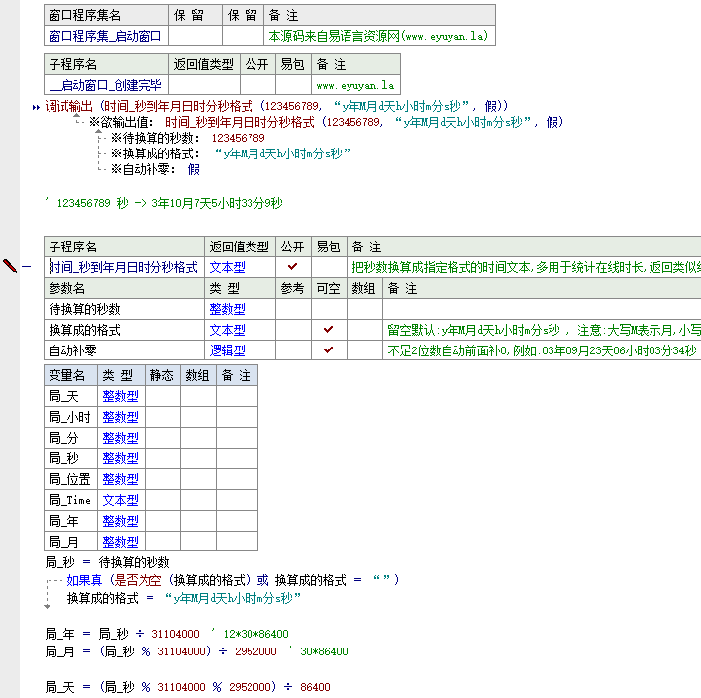The height and width of the screenshot is (698, 701).
Task: Select the 窗口程序集_启动窗口 name cell
Action: pos(106,36)
